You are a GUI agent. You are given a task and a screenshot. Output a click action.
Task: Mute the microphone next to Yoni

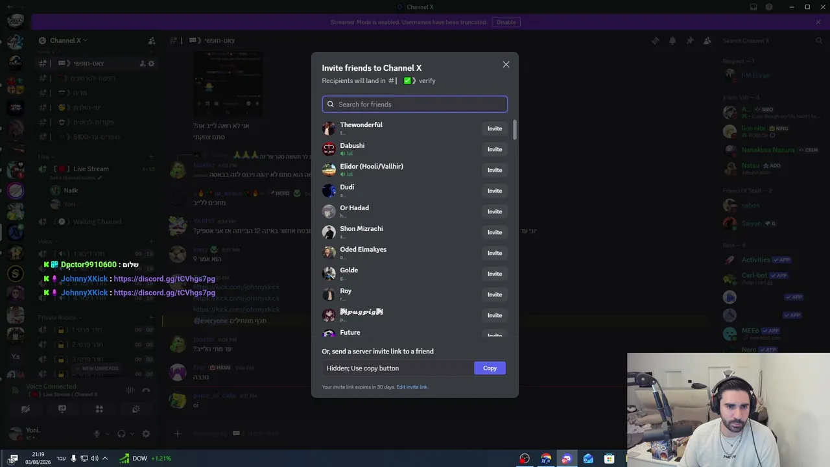(x=97, y=434)
